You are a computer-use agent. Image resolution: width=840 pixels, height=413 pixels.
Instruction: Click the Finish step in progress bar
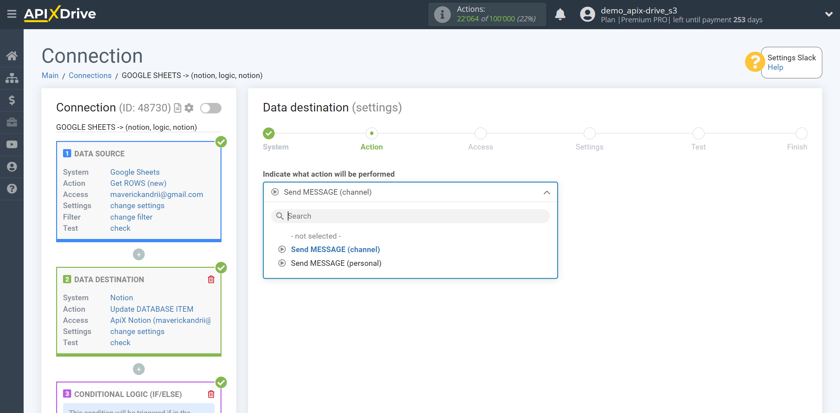[x=801, y=133]
